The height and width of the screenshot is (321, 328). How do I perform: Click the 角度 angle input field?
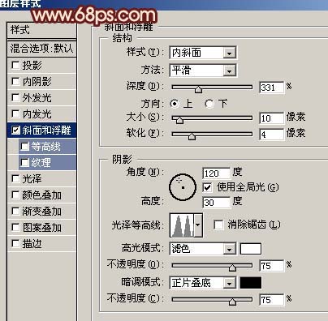pyautogui.click(x=216, y=173)
